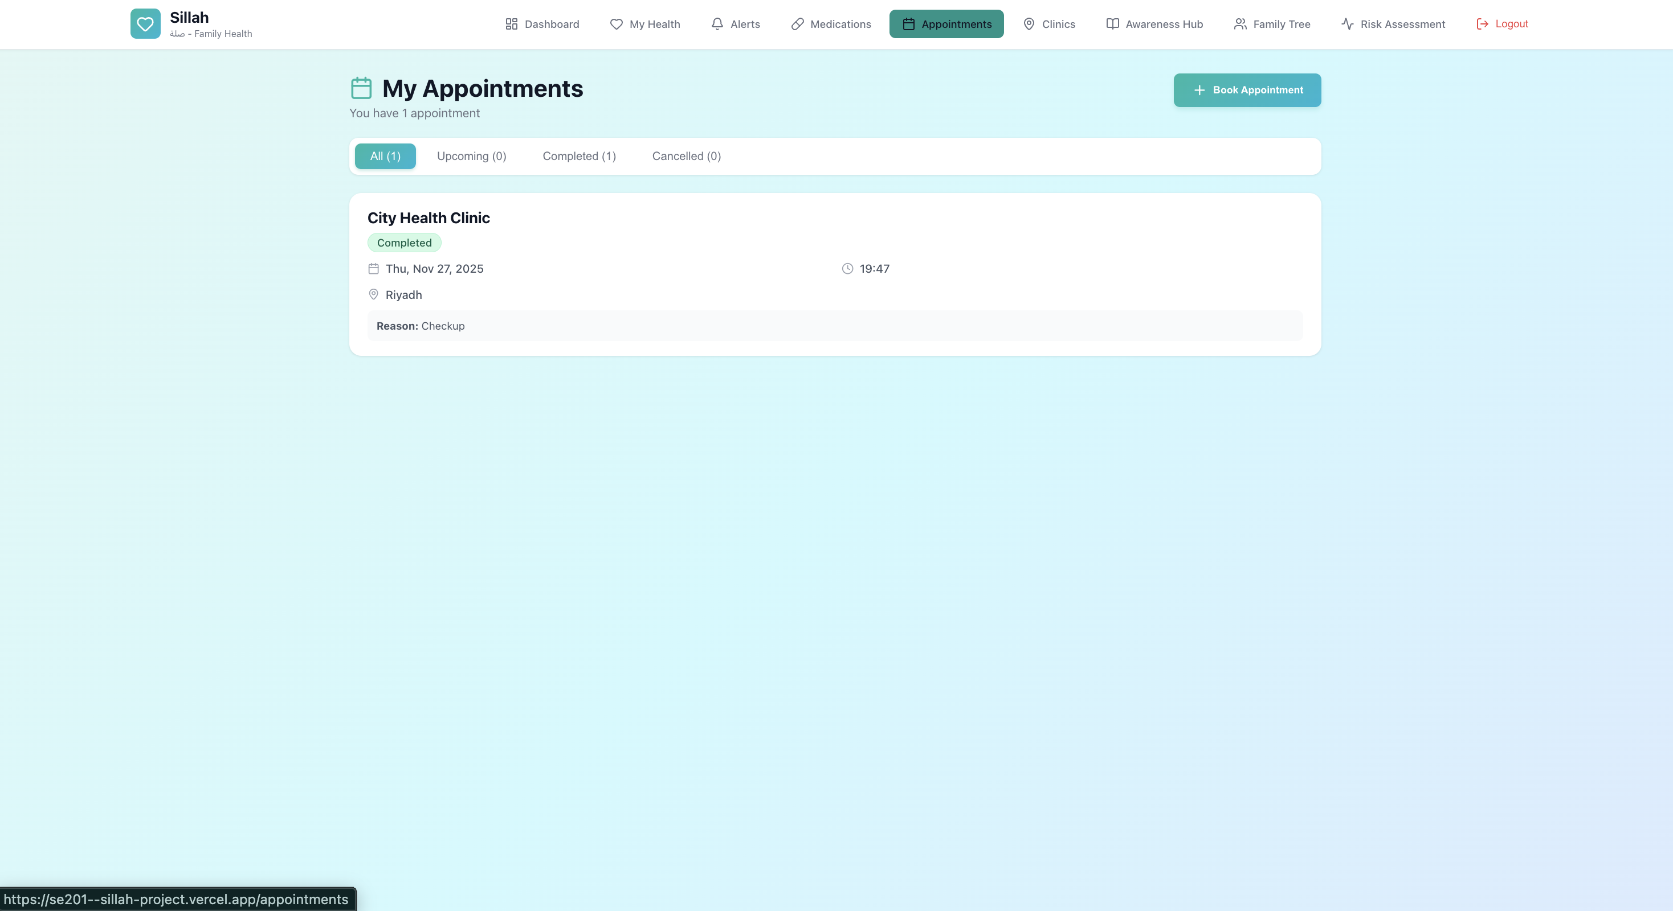Click the Dashboard grid icon
The image size is (1673, 911).
pyautogui.click(x=512, y=24)
